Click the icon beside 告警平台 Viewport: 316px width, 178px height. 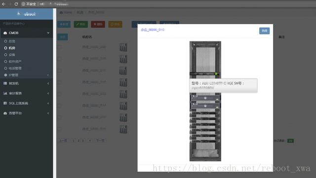pos(5,113)
